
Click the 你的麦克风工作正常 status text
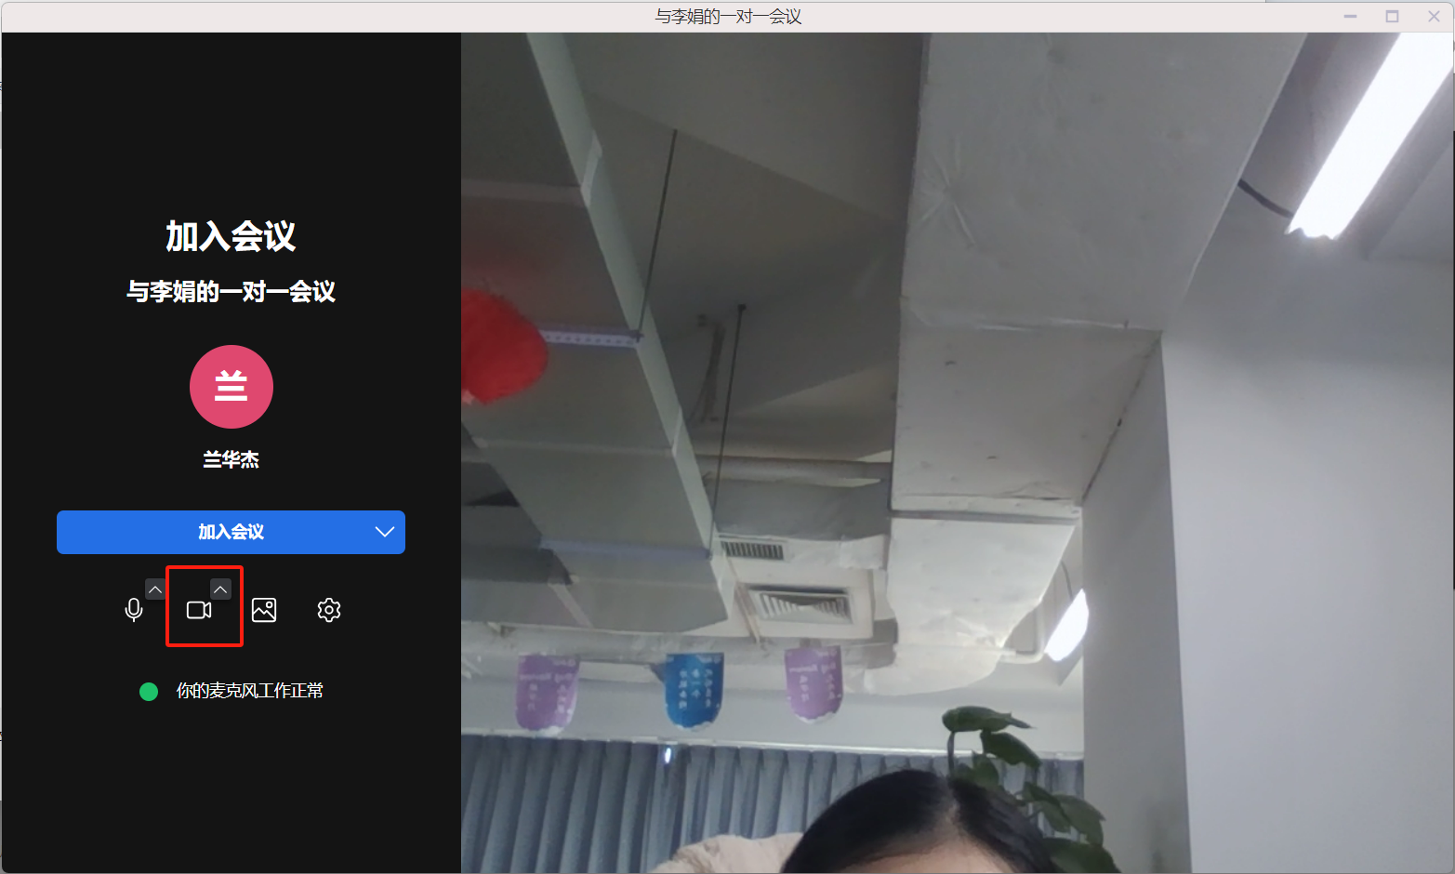tap(250, 691)
